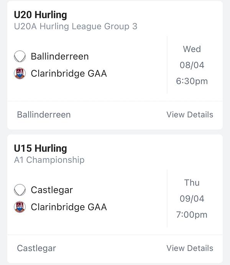Select Castlegar team name beside its crest
This screenshot has width=230, height=265.
point(52,190)
